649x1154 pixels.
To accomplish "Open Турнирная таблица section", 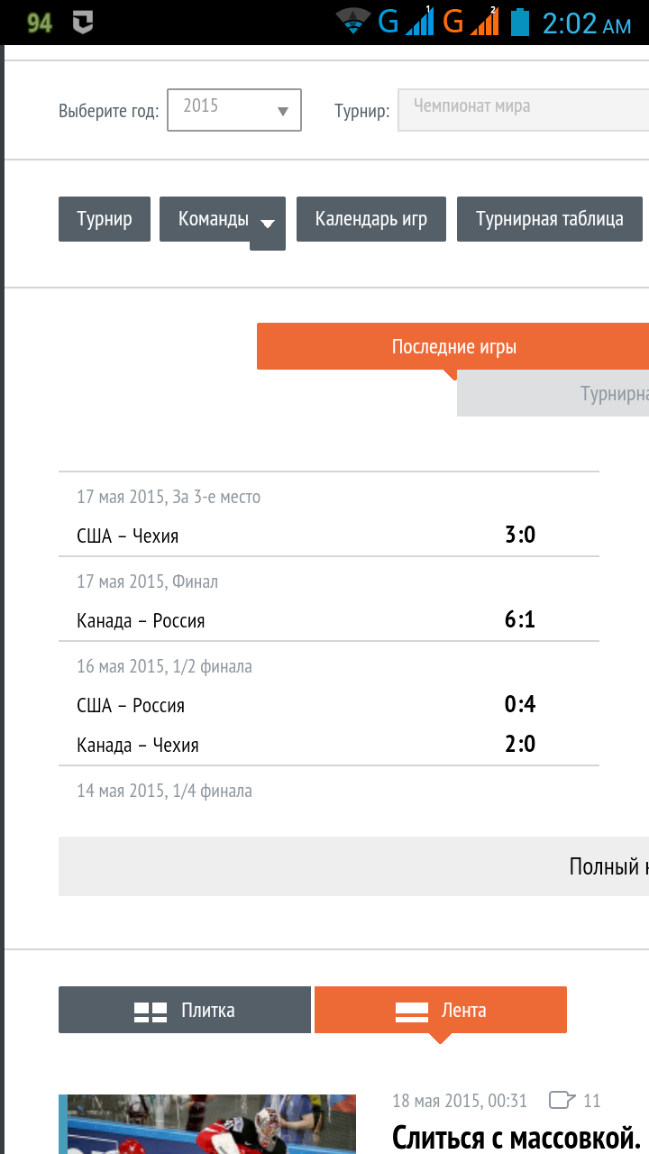I will pos(550,219).
